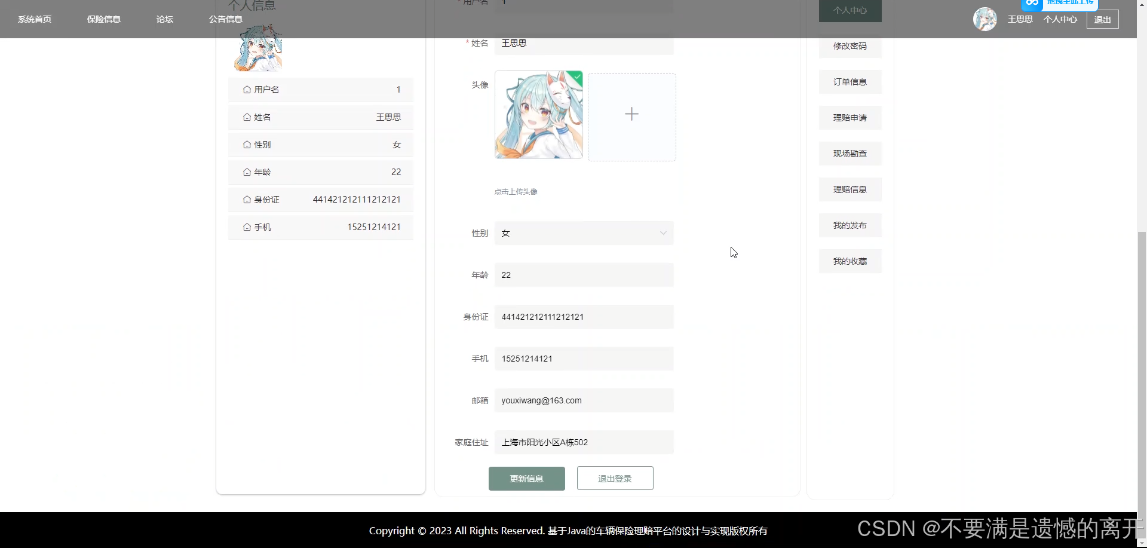1147x548 pixels.
Task: Go to 系统首页 in the navigation
Action: tap(35, 19)
